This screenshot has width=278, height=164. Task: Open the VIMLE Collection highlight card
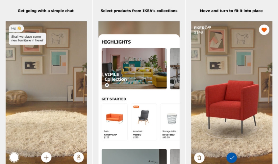coord(134,69)
